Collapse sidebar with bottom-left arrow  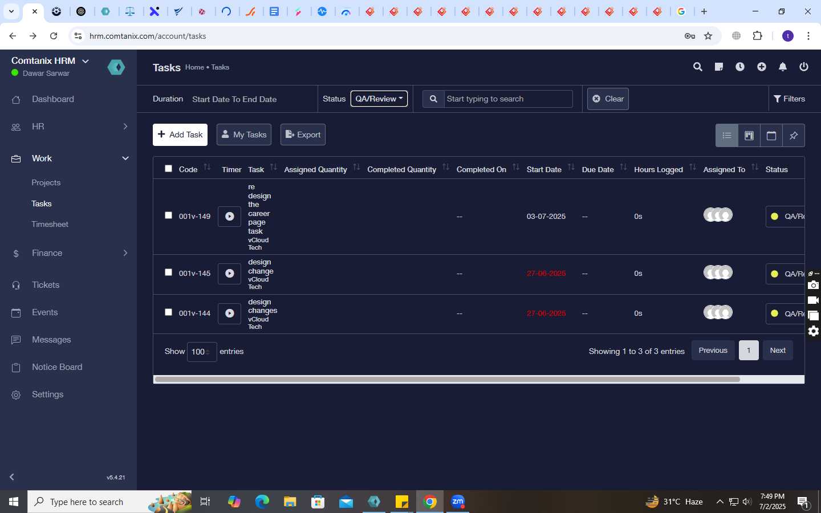(x=12, y=477)
